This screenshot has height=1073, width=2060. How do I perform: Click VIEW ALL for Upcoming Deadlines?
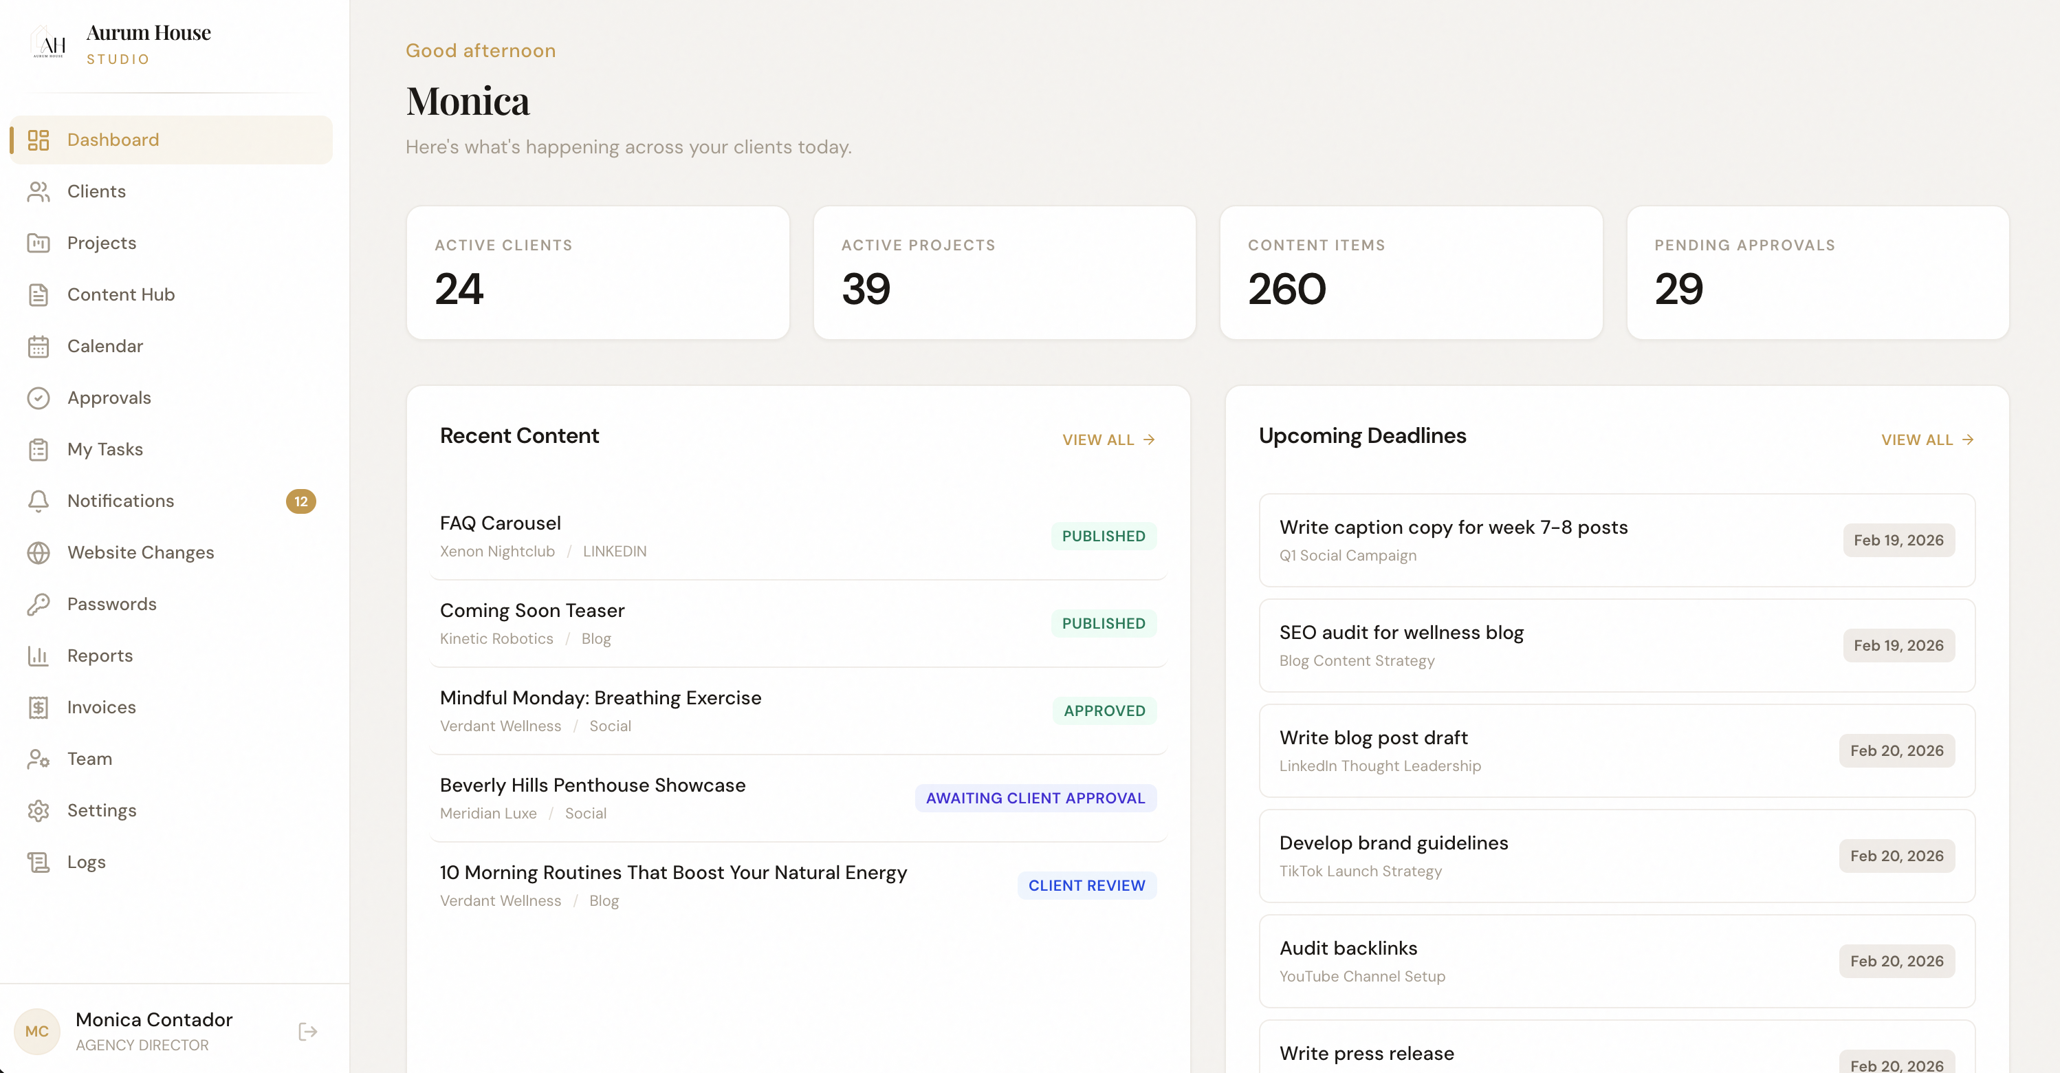(x=1927, y=438)
